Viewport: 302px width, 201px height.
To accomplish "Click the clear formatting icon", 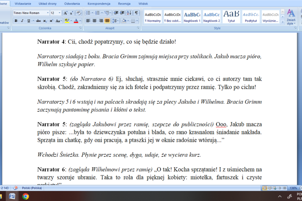I will click(x=79, y=13).
